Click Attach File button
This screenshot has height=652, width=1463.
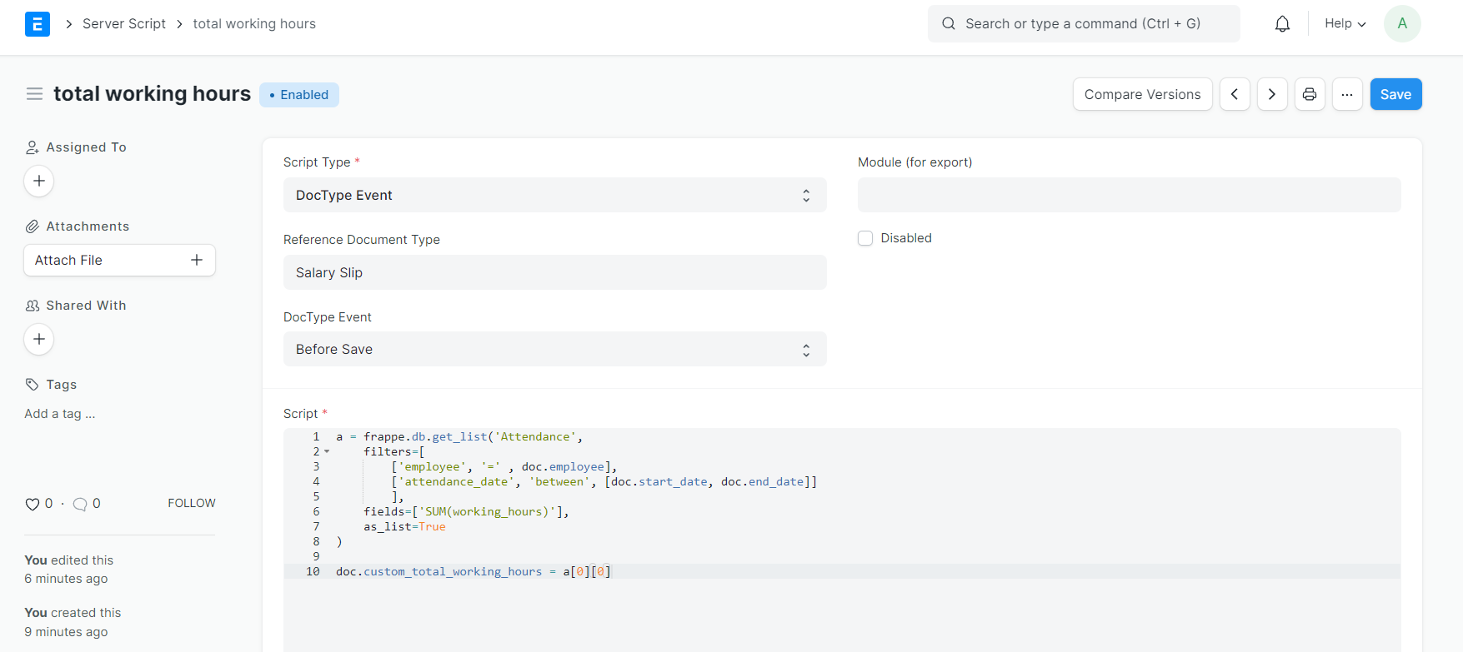[x=119, y=260]
